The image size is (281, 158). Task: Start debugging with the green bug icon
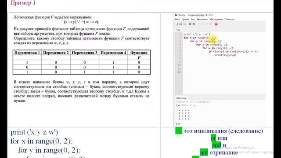click(194, 24)
